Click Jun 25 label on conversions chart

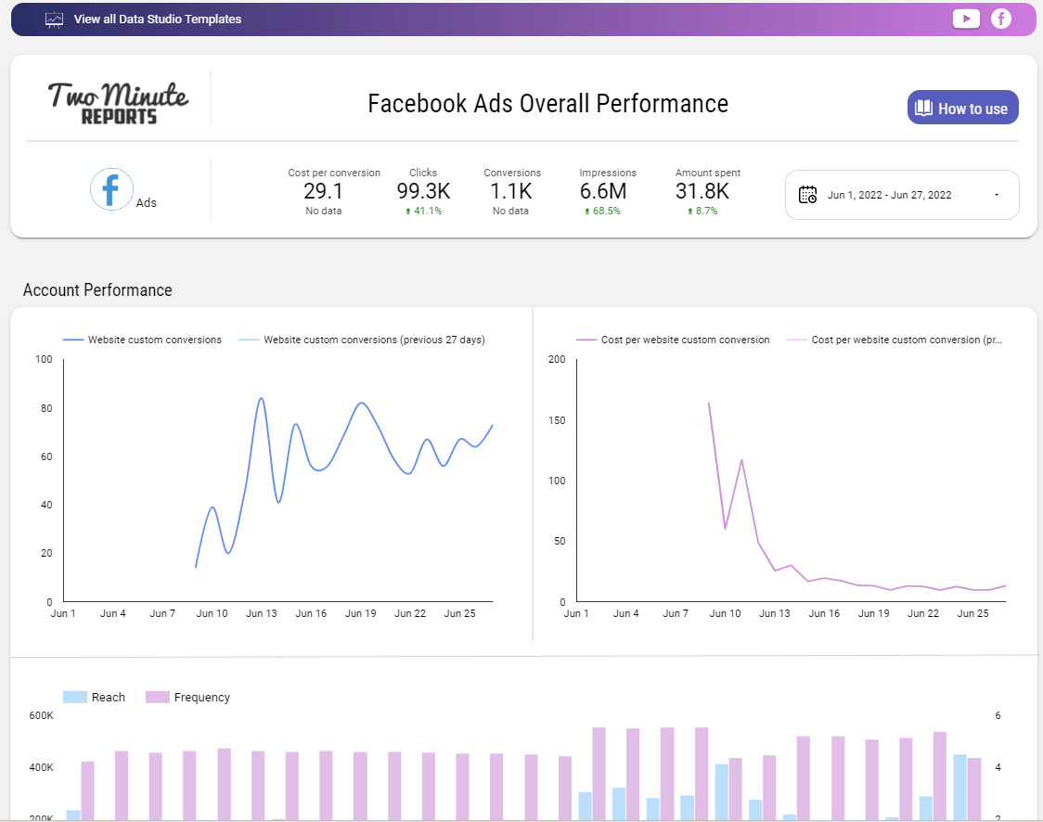point(459,613)
